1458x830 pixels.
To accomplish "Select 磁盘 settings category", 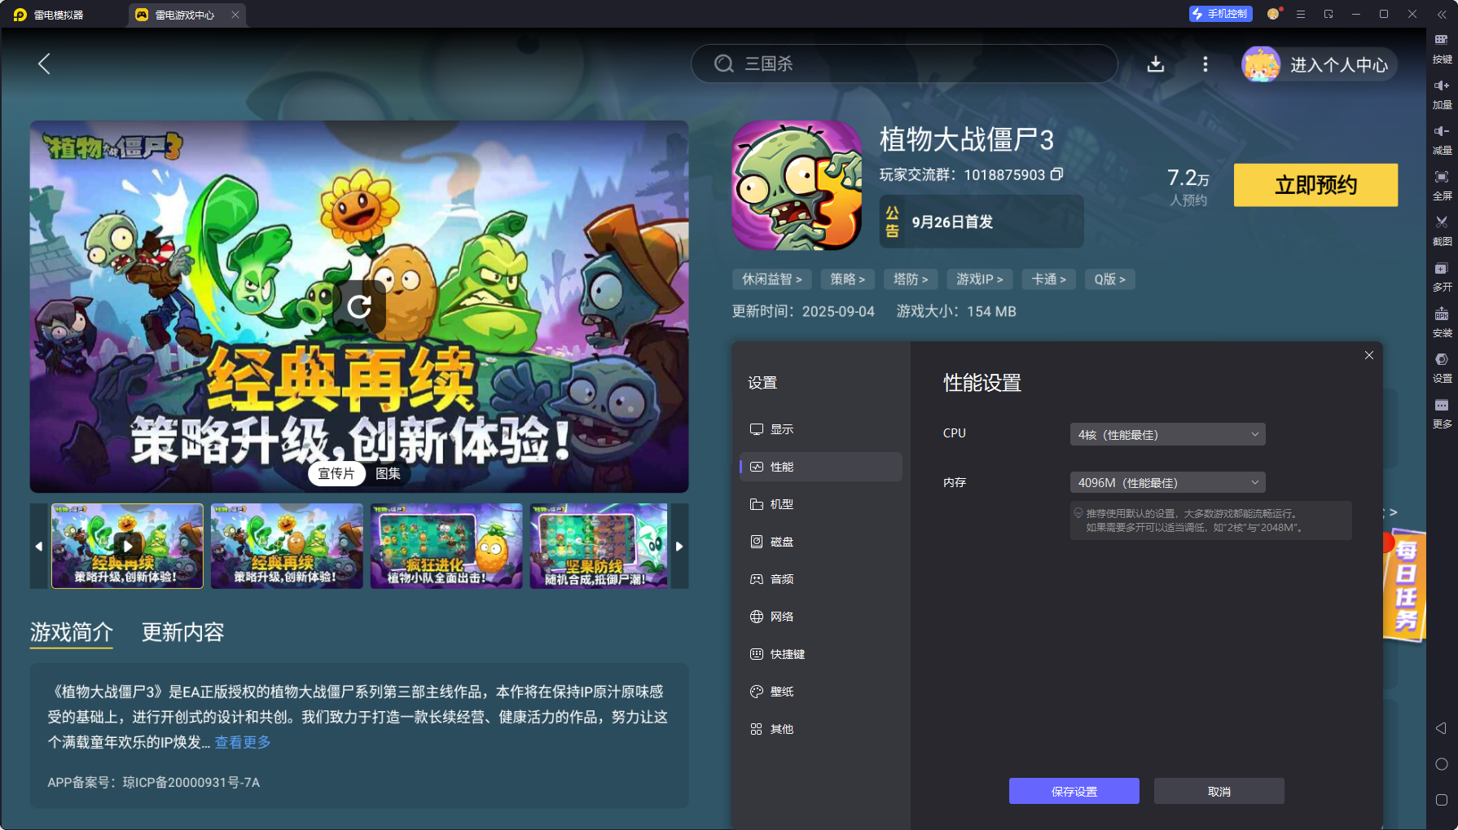I will [x=821, y=542].
